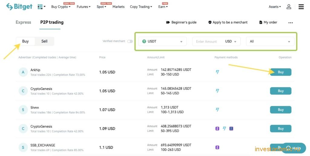Click the 1.1 USD price
The image size is (310, 156).
coord(106,148)
